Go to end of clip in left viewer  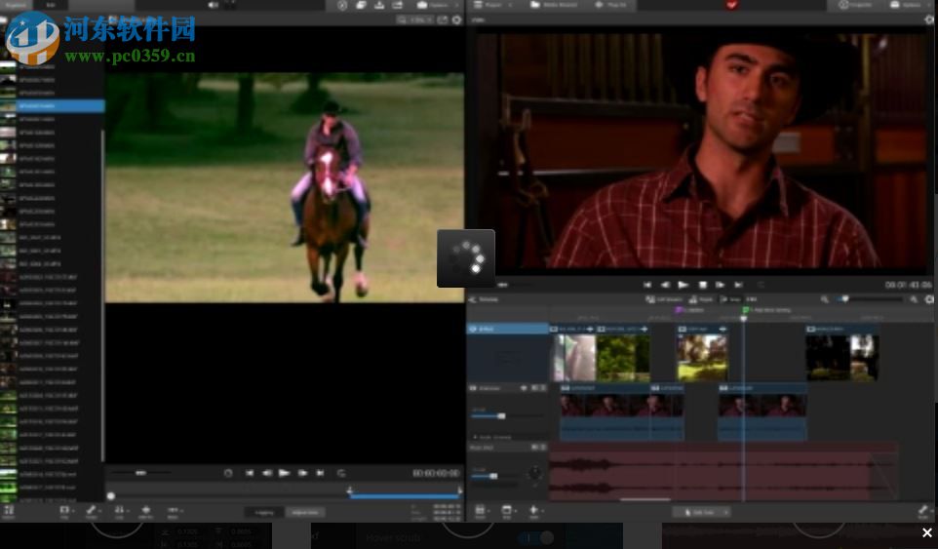click(x=320, y=473)
